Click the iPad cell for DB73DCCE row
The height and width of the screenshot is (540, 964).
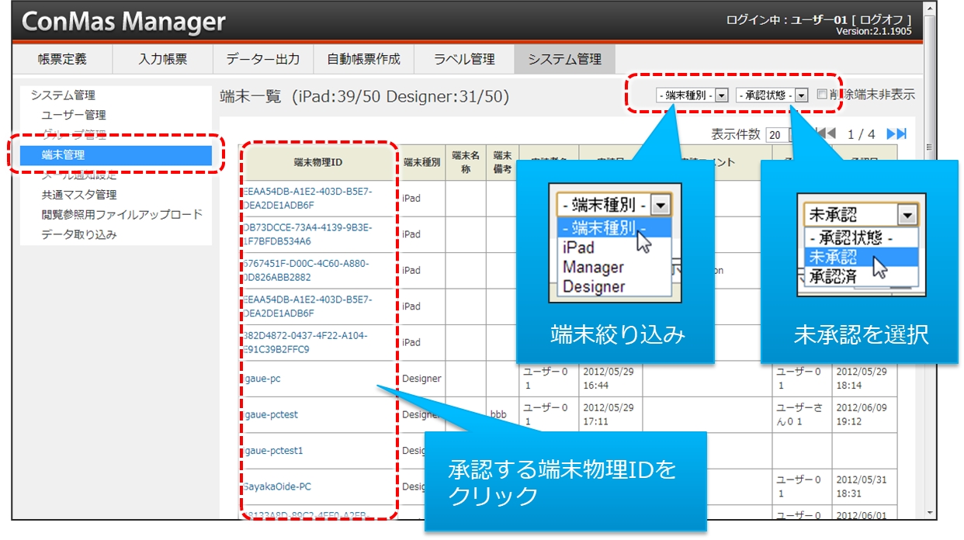point(422,234)
